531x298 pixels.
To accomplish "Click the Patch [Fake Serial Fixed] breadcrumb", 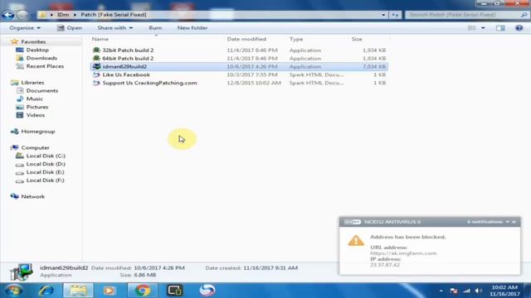I will [x=114, y=15].
